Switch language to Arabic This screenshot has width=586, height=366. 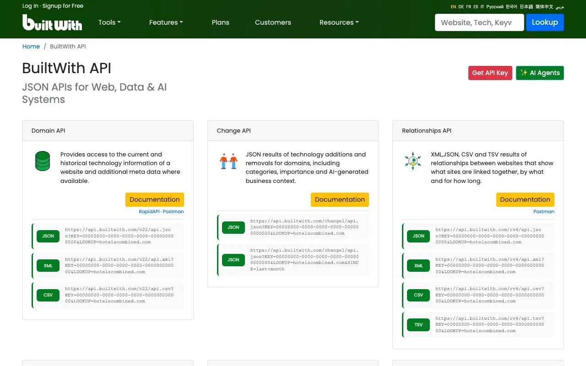coord(559,7)
